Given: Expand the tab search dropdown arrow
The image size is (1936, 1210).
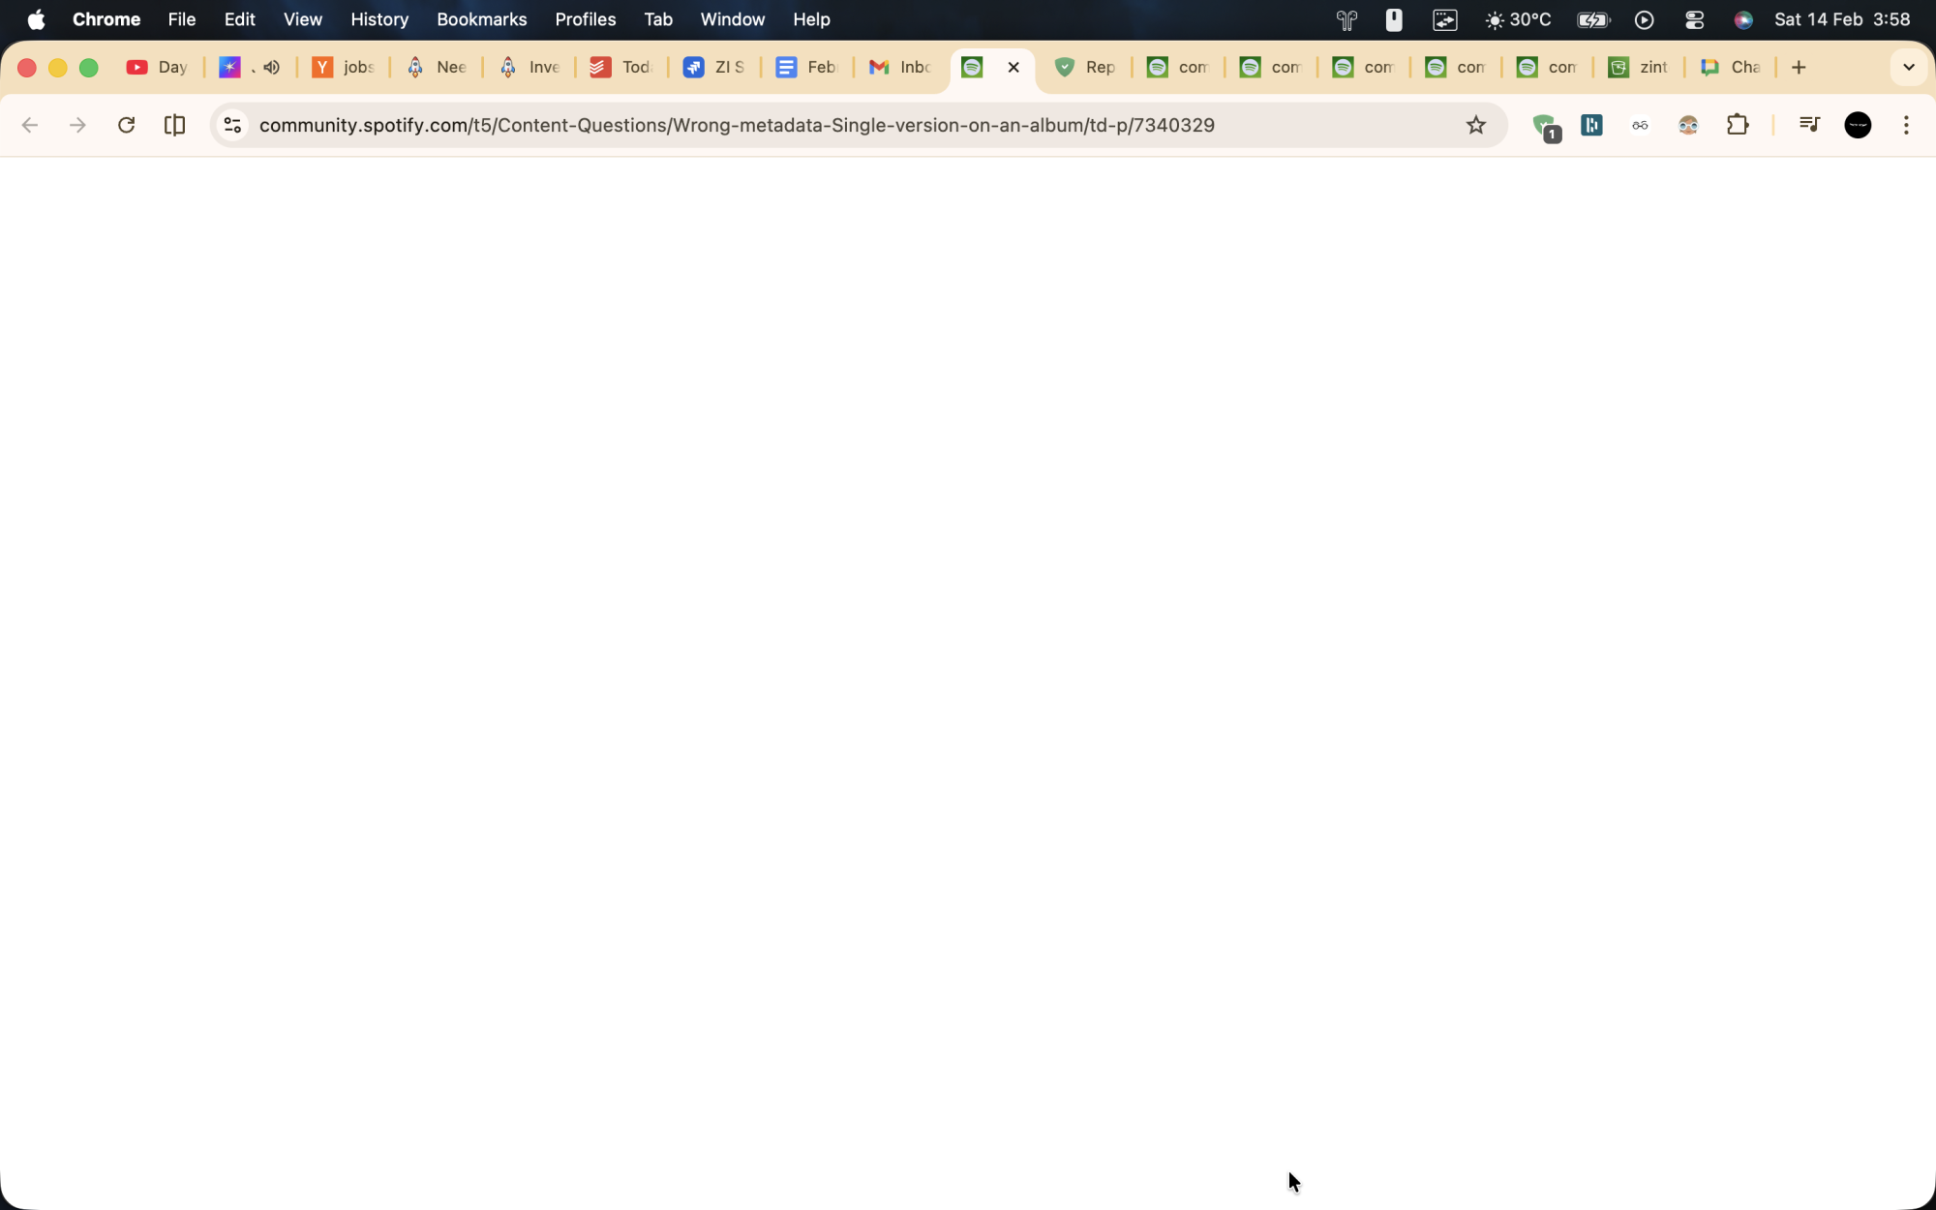Looking at the screenshot, I should [1908, 67].
